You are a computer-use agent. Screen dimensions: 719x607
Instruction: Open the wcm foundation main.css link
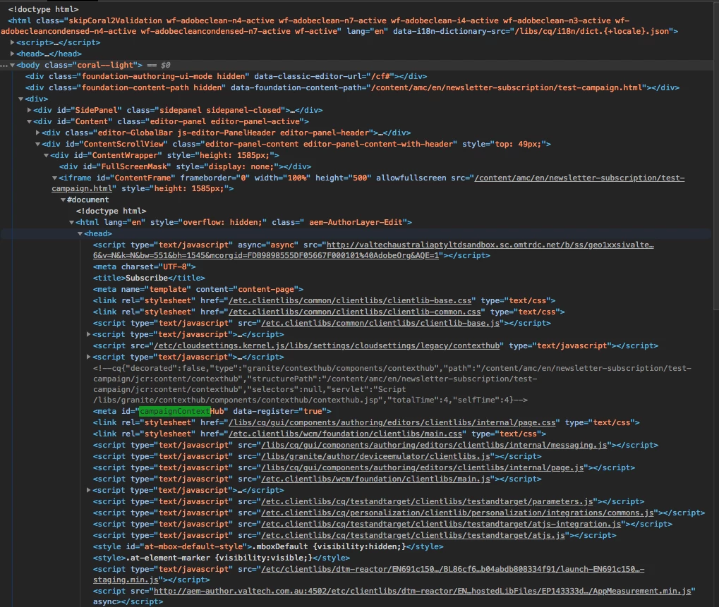pyautogui.click(x=345, y=434)
